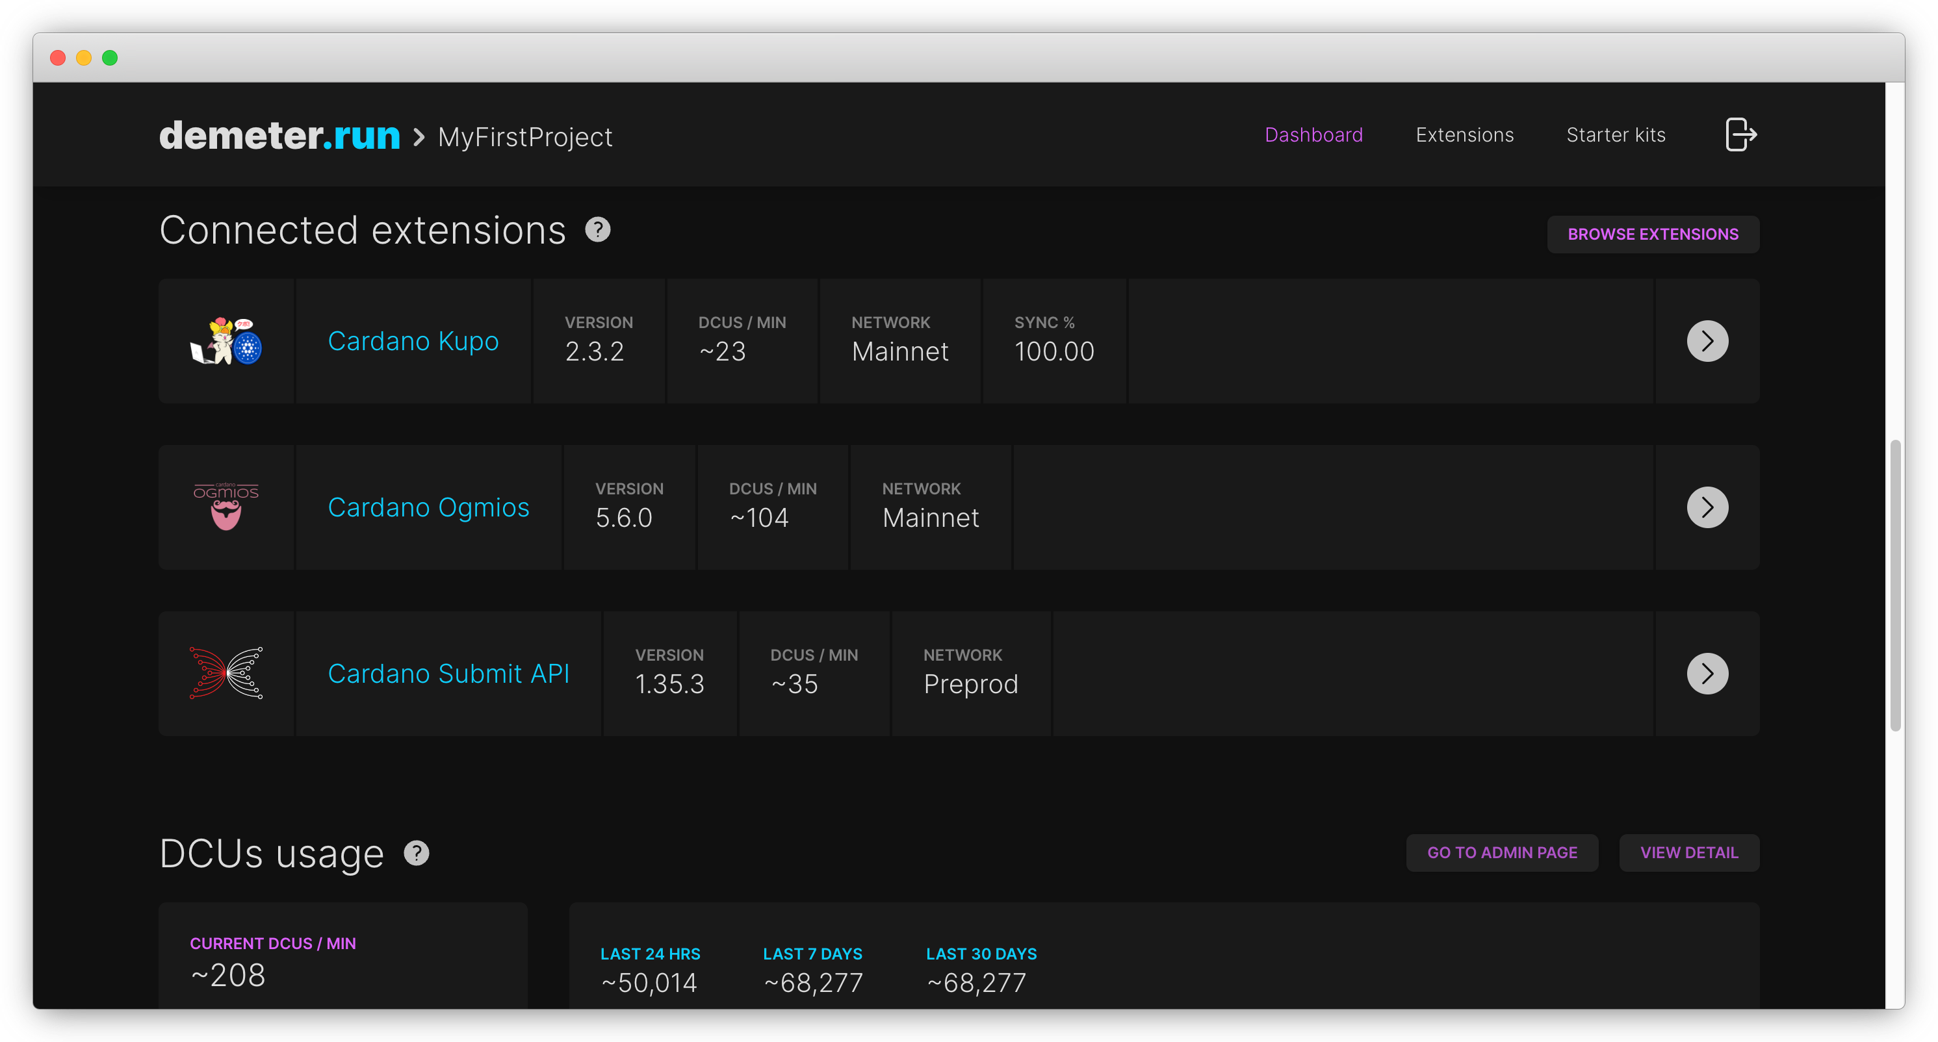This screenshot has width=1938, height=1042.
Task: Select Ogmios network Mainnet value
Action: coord(931,518)
